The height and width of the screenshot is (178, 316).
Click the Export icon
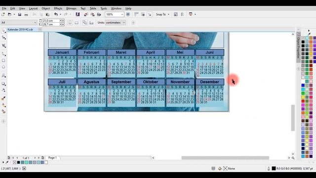click(x=92, y=14)
